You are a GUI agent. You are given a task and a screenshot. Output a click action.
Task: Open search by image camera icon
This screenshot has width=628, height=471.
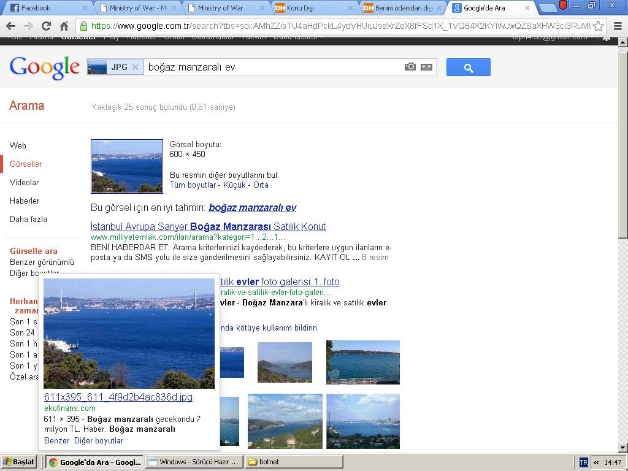(410, 67)
